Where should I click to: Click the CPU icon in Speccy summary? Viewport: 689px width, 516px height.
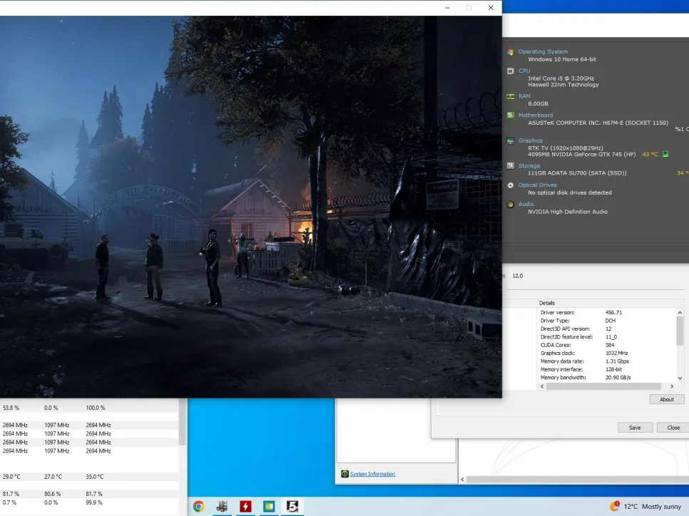click(510, 71)
